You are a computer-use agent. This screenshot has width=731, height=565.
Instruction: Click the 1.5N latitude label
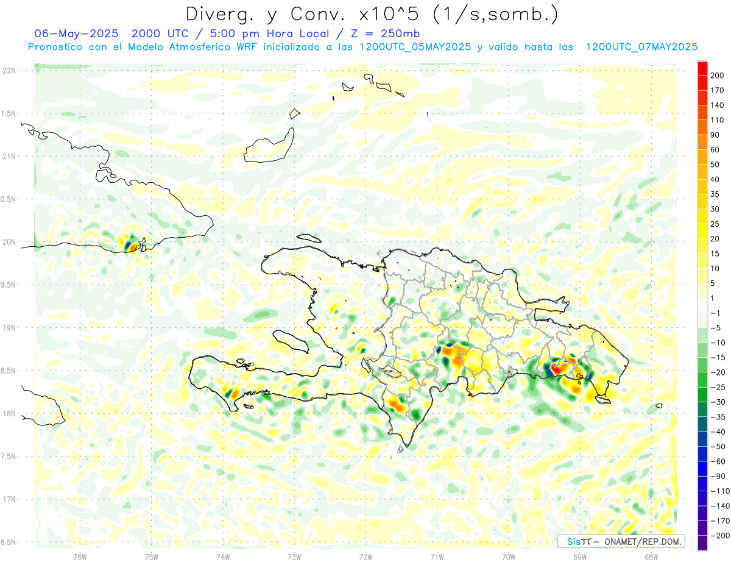(9, 113)
